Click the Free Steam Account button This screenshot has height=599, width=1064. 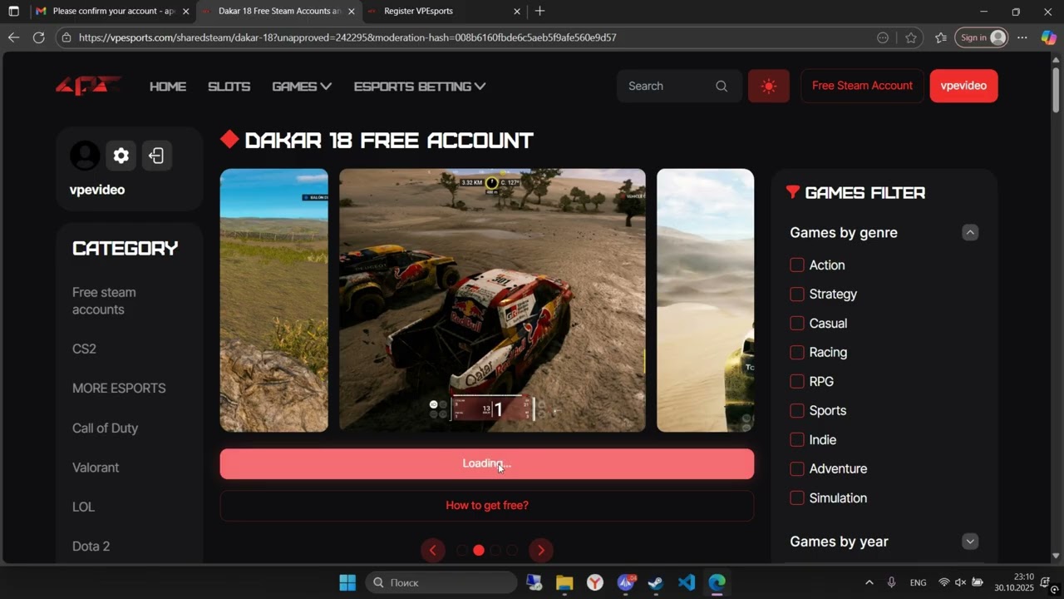click(x=862, y=86)
